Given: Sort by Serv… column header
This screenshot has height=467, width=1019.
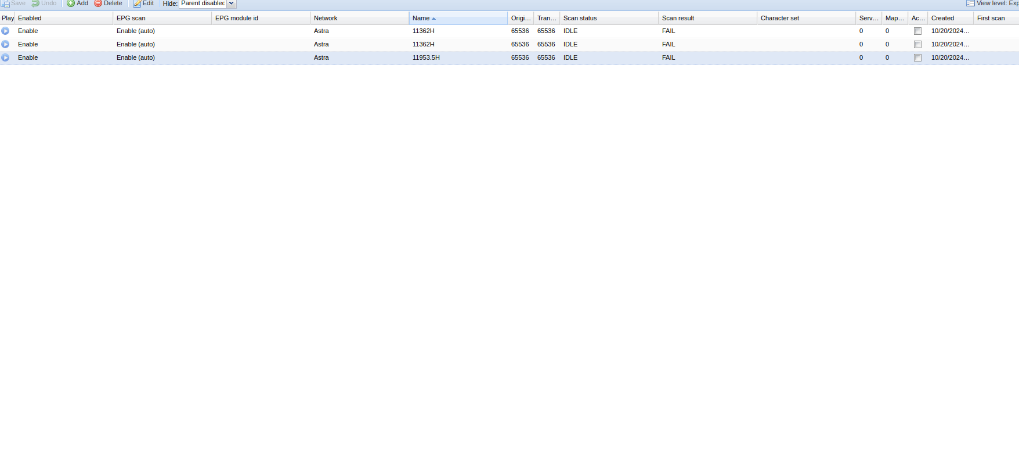Looking at the screenshot, I should pyautogui.click(x=869, y=18).
